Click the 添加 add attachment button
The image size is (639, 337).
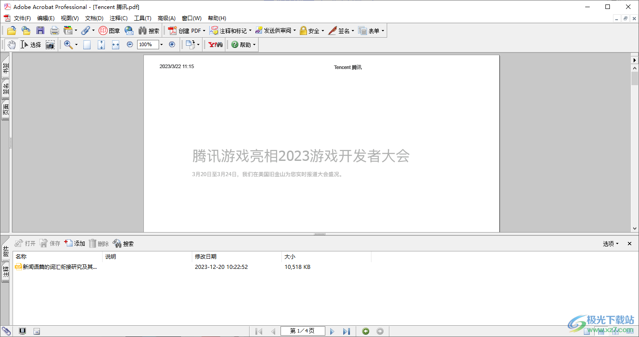pyautogui.click(x=75, y=243)
